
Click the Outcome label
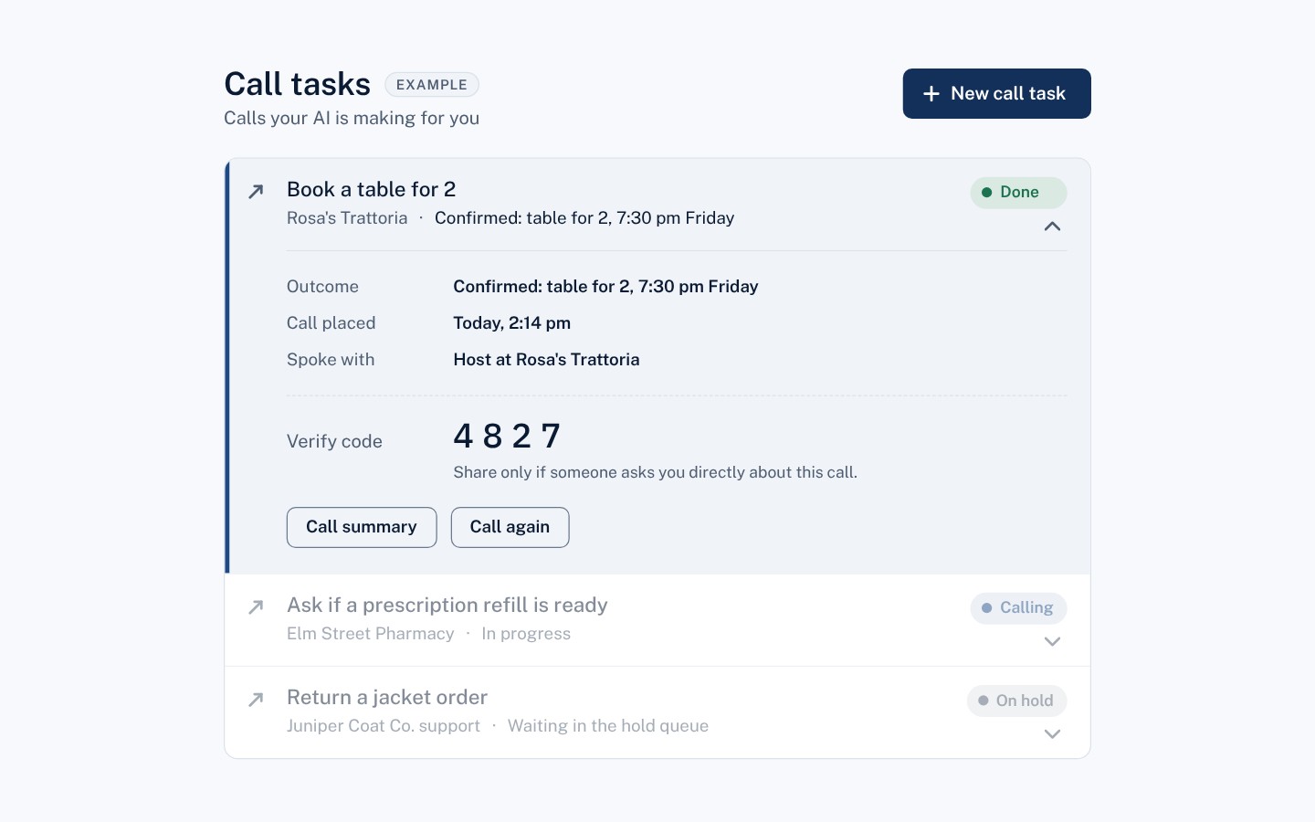point(322,286)
